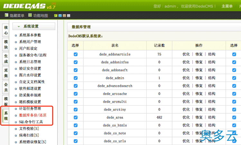Click the DedeCMS v5.7 logo
Viewport: 241px width, 145px height.
[x=29, y=6]
